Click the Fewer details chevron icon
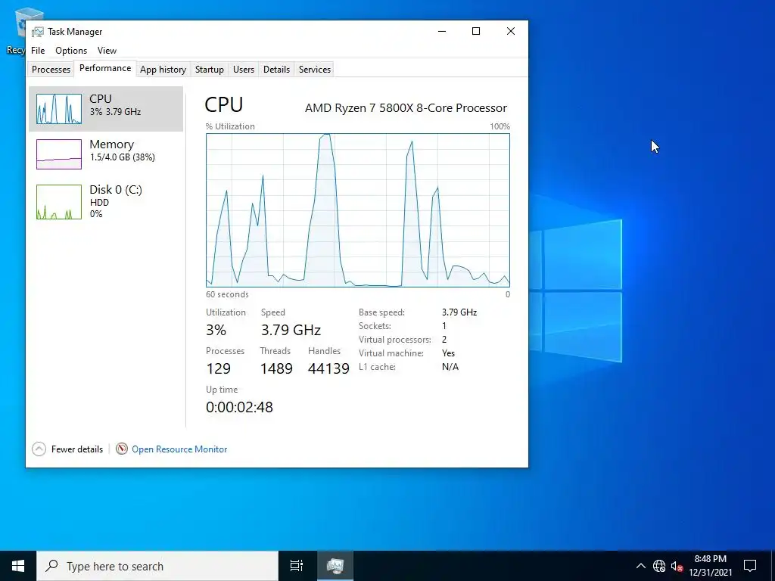 tap(39, 449)
